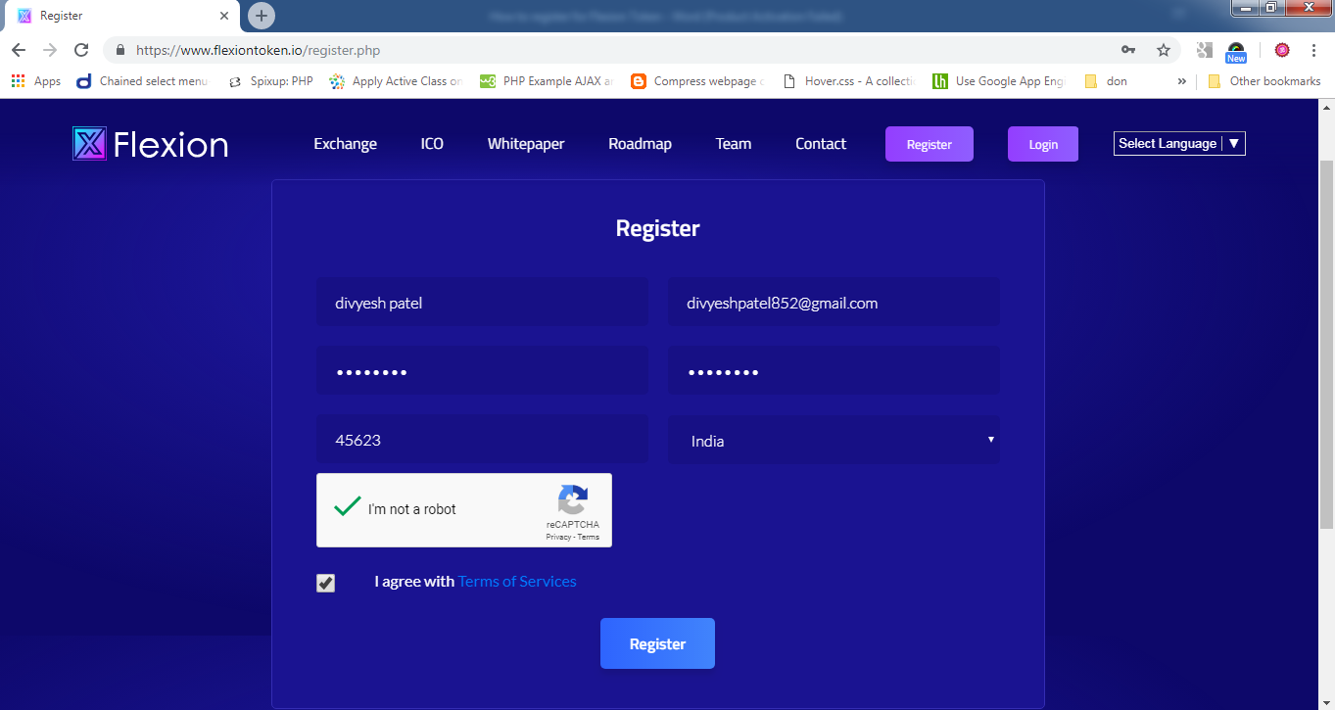Open the Whitepaper menu item
This screenshot has width=1335, height=710.
(526, 144)
